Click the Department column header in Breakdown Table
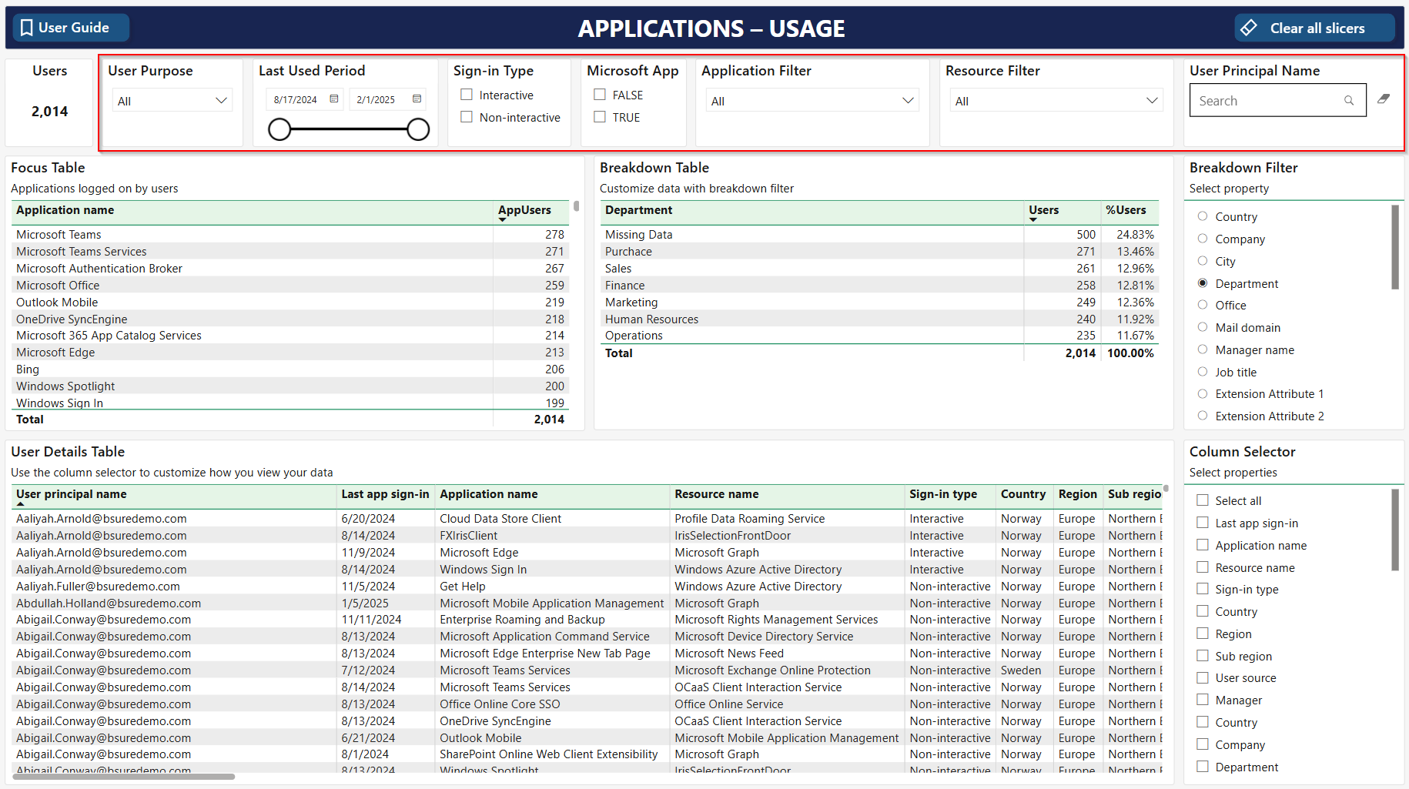This screenshot has height=789, width=1409. [x=638, y=210]
